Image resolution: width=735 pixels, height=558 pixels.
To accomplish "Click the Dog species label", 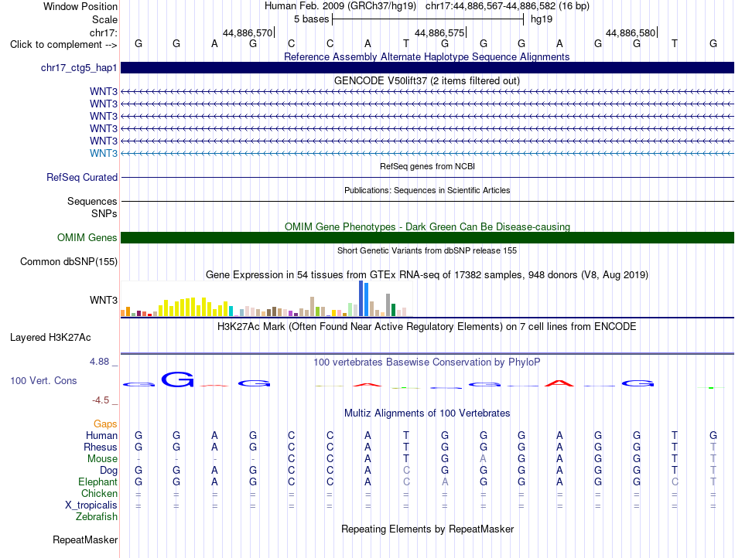I will pyautogui.click(x=108, y=471).
